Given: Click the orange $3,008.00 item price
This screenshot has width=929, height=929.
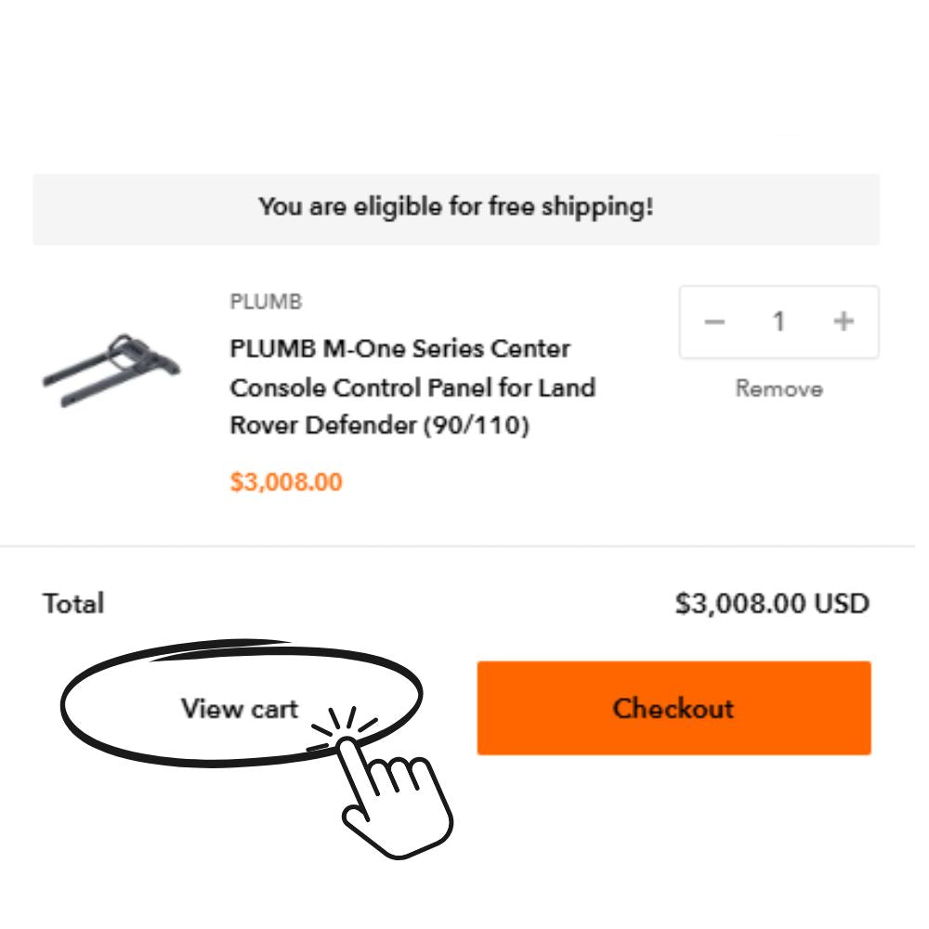Looking at the screenshot, I should click(286, 482).
